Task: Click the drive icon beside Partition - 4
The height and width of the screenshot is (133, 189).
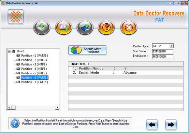Action: [x=18, y=69]
